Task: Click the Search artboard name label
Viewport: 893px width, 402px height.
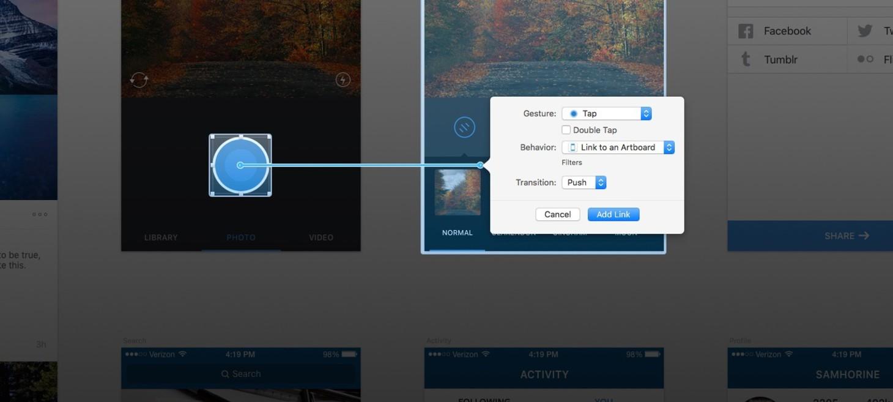Action: pyautogui.click(x=135, y=341)
